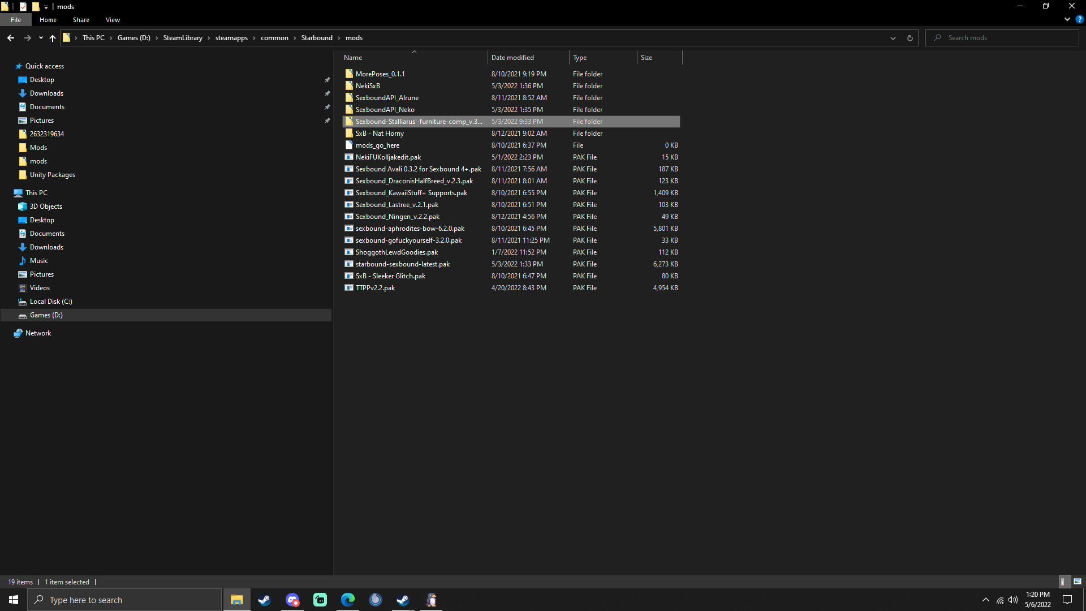This screenshot has width=1086, height=611.
Task: Open Games (D:) drive in sidebar
Action: coord(46,315)
